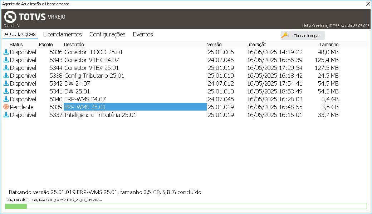Select the Conector VTEX 24.07 description
The width and height of the screenshot is (372, 214).
coord(92,60)
